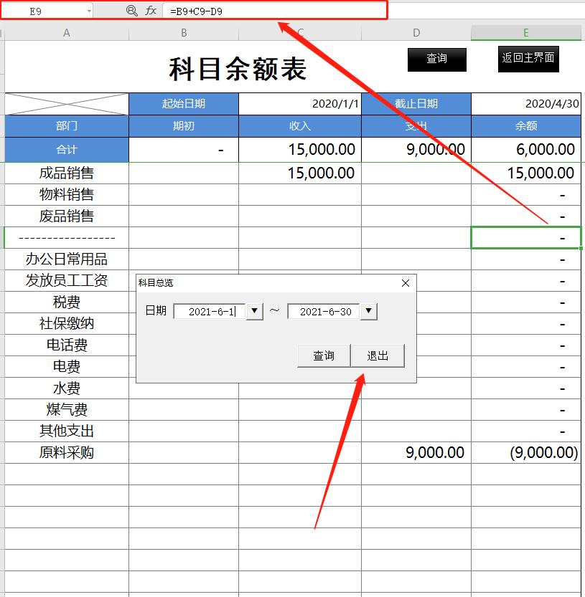
Task: Select the 截止日期 header cell
Action: (x=416, y=104)
